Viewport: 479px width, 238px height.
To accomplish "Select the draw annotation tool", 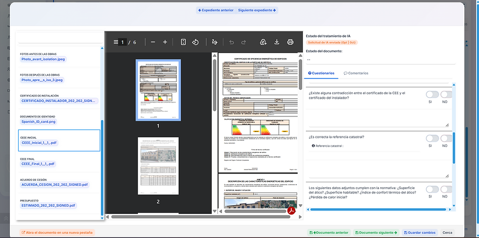I will 215,42.
